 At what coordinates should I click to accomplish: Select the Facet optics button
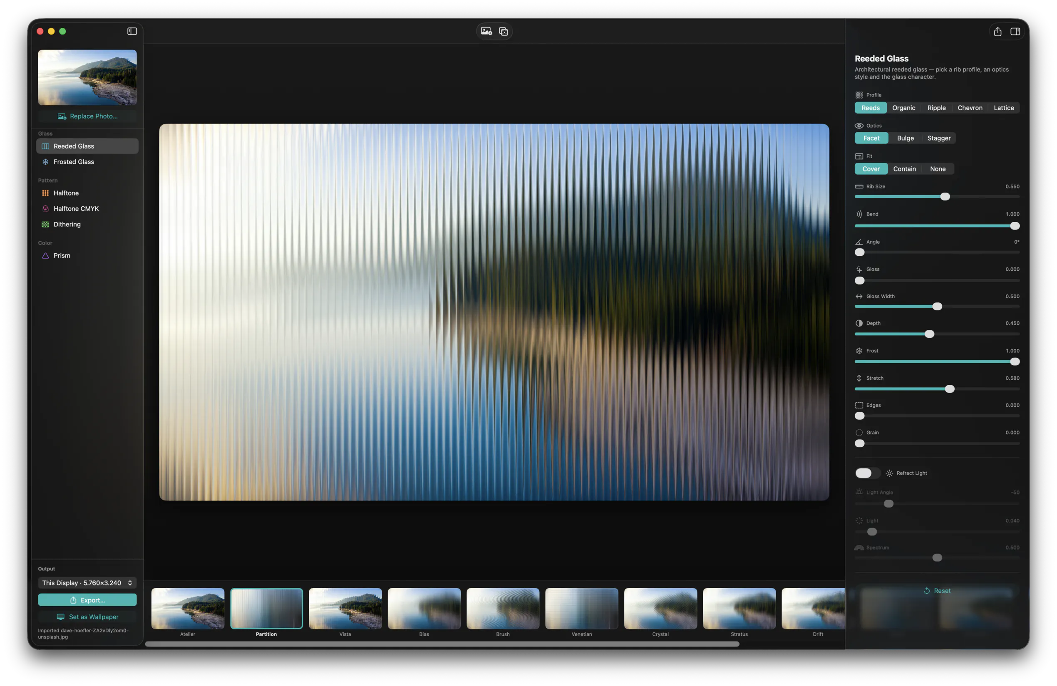(x=871, y=138)
